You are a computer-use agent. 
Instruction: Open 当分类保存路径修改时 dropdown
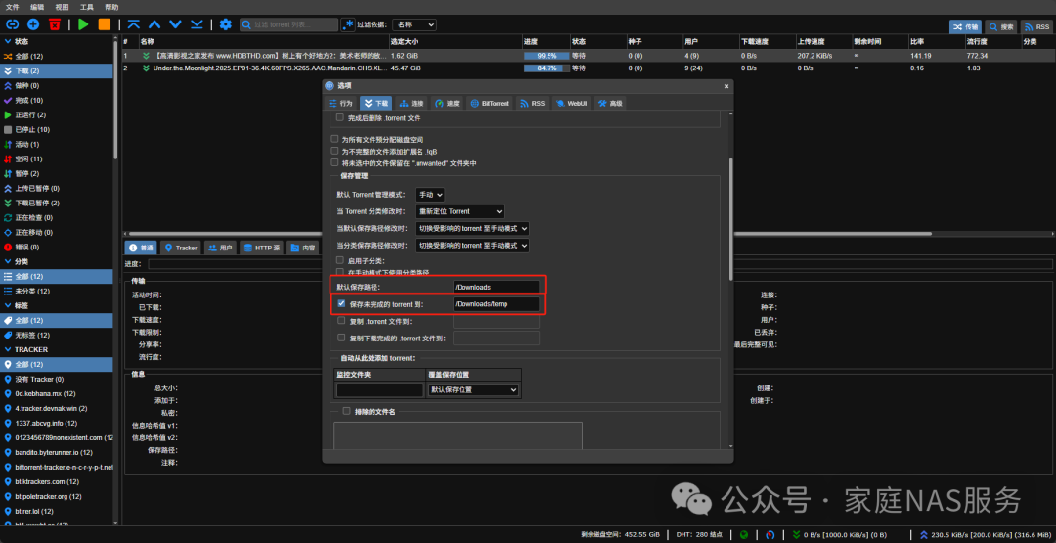pyautogui.click(x=472, y=246)
